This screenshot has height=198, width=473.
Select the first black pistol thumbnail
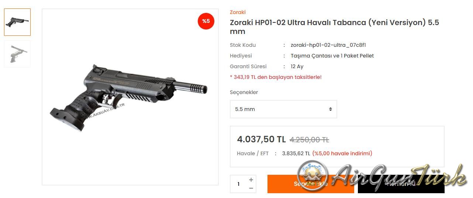pos(17,22)
